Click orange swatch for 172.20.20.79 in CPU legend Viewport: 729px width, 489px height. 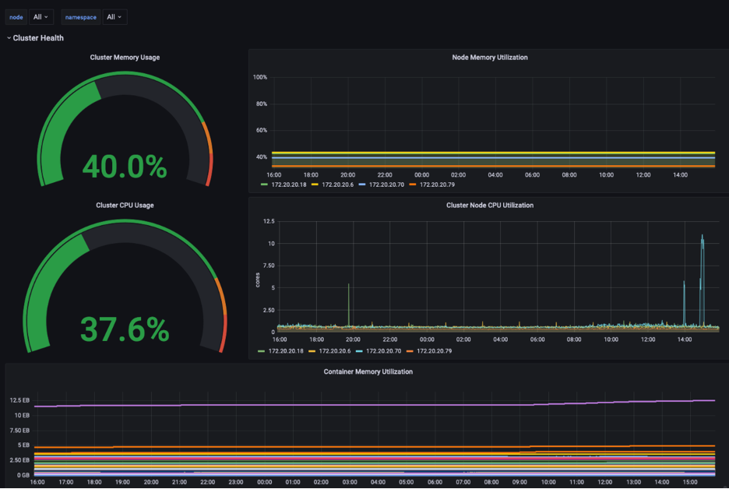tap(410, 351)
